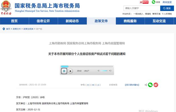Image resolution: width=176 pixels, height=112 pixels.
Task: Open 高级搜索 advanced search link
Action: 167,2
